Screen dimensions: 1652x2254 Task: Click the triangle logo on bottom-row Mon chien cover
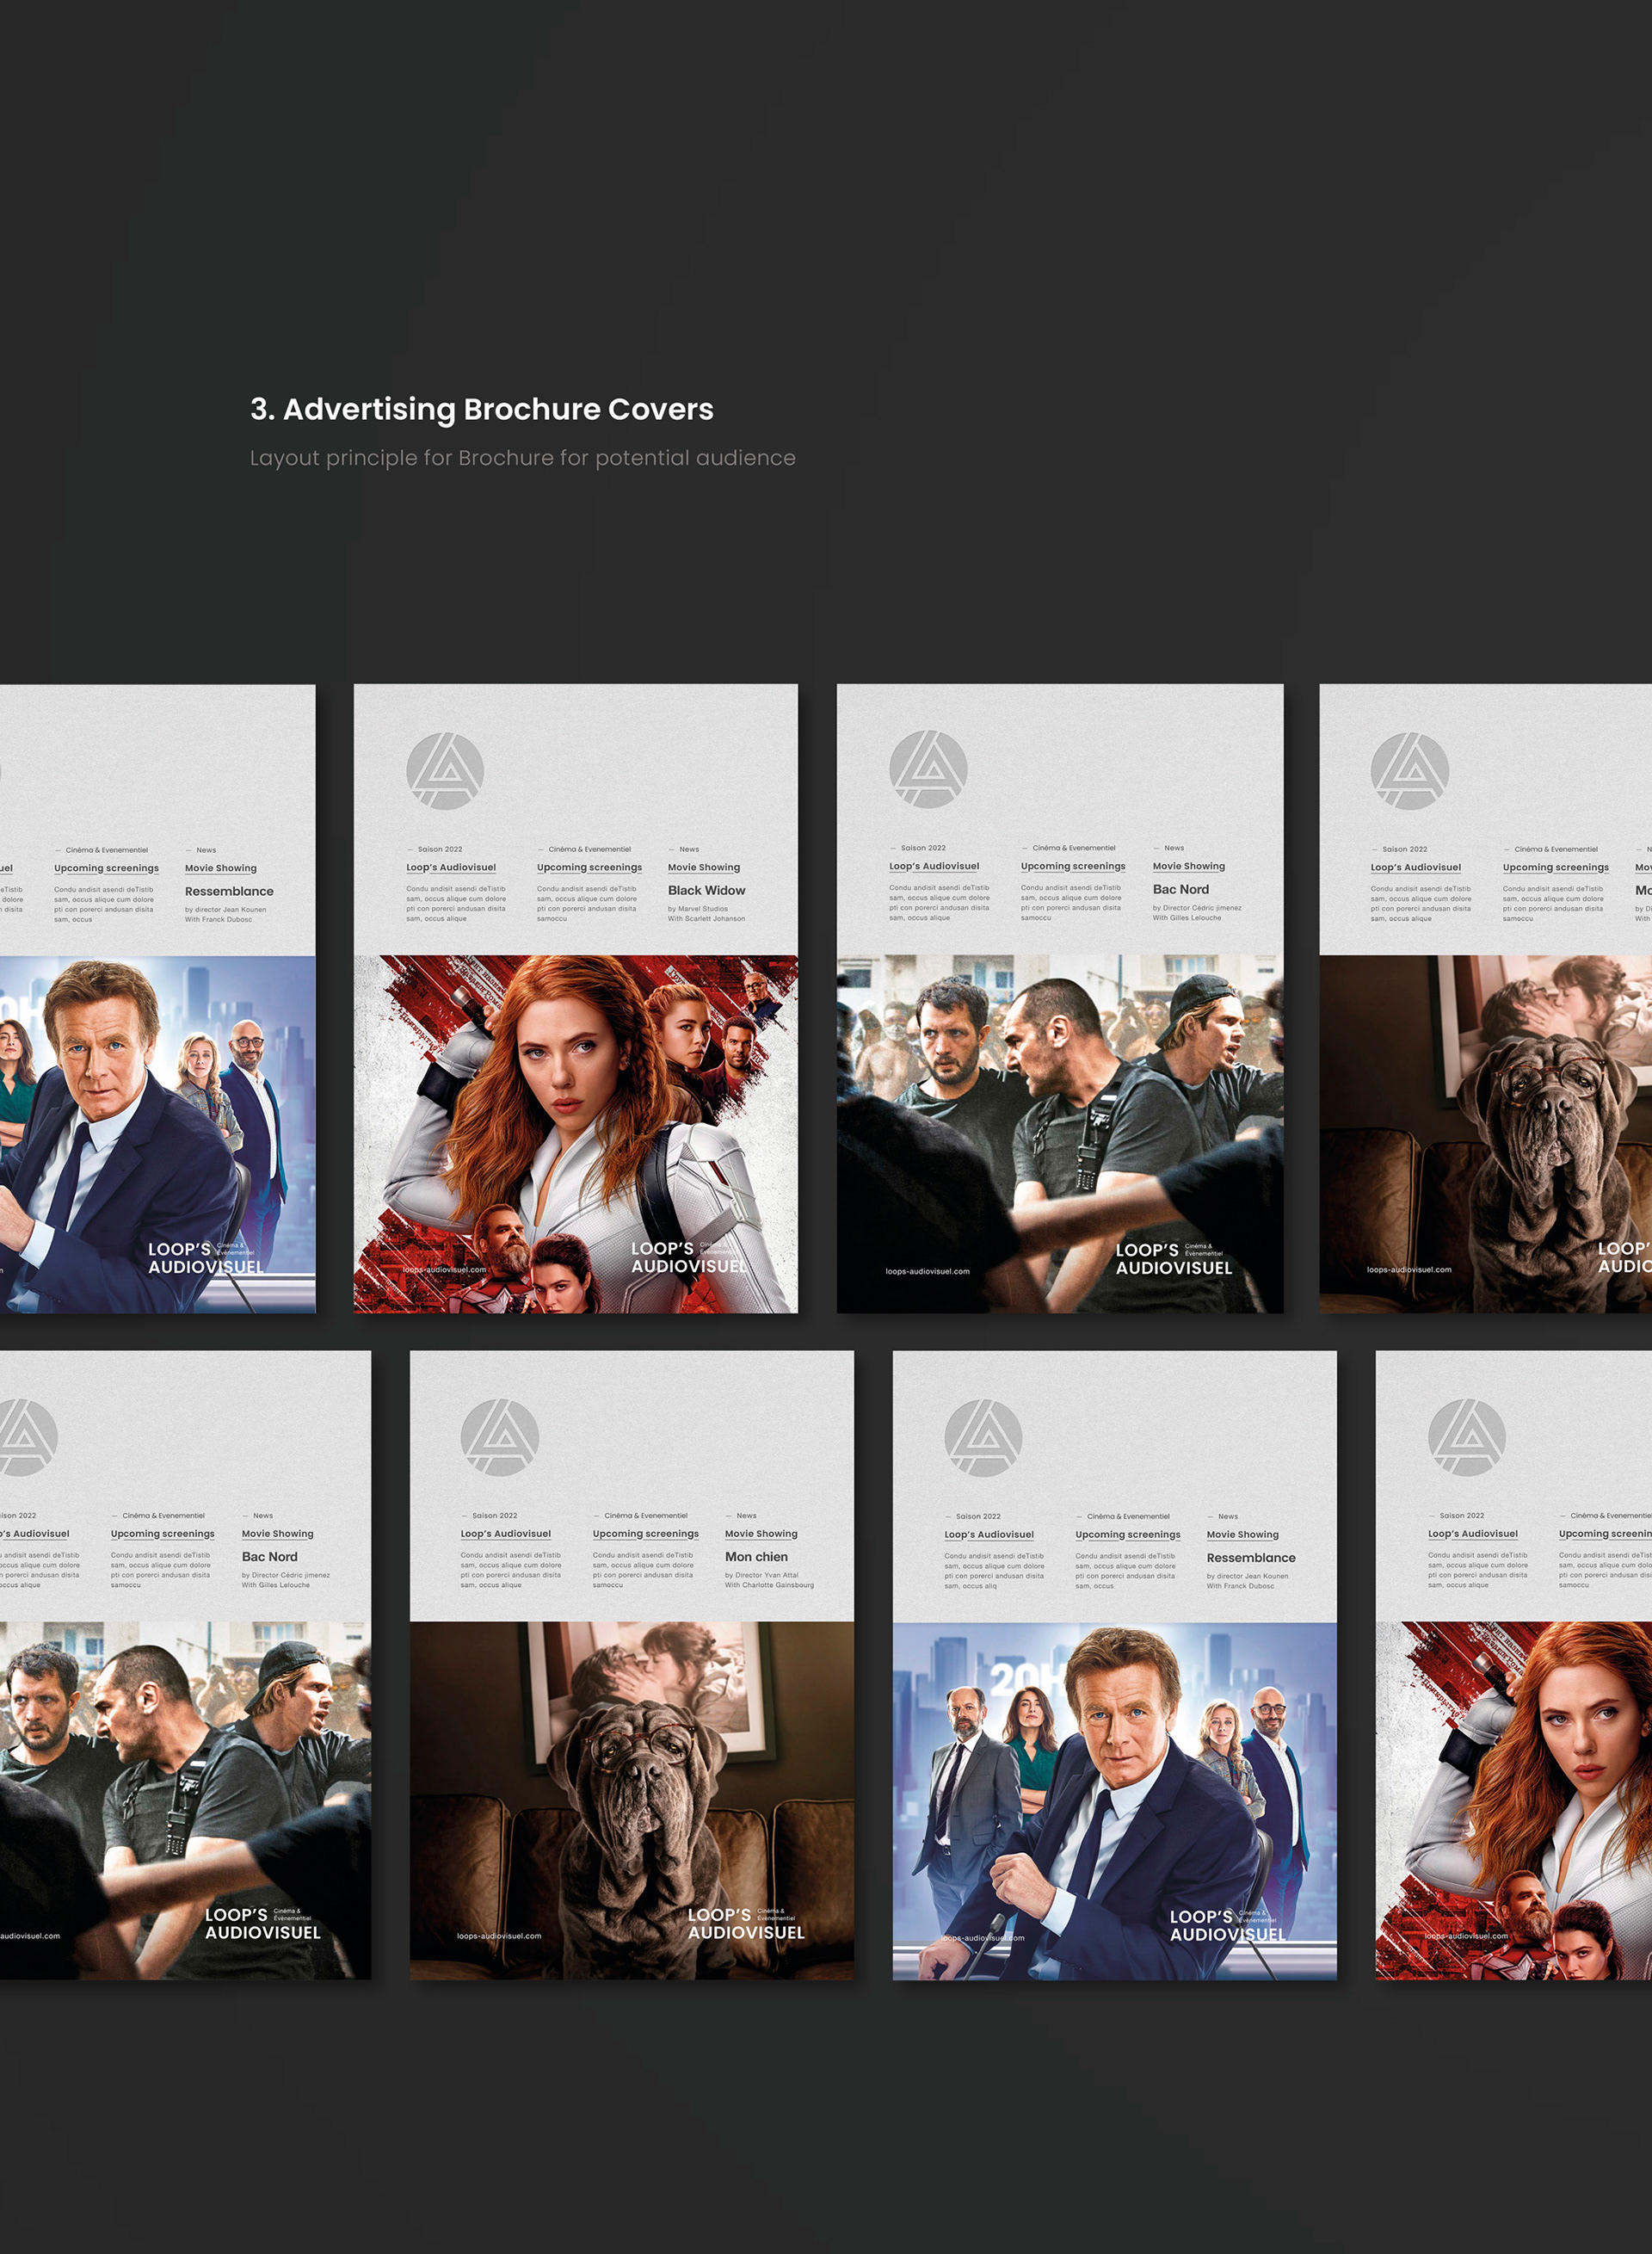coord(500,1437)
